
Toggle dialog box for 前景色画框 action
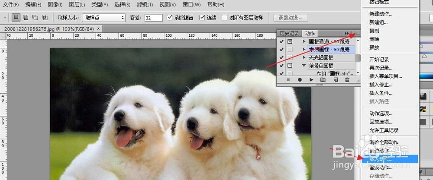[290, 66]
